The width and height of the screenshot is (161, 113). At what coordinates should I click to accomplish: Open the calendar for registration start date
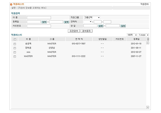(44, 22)
